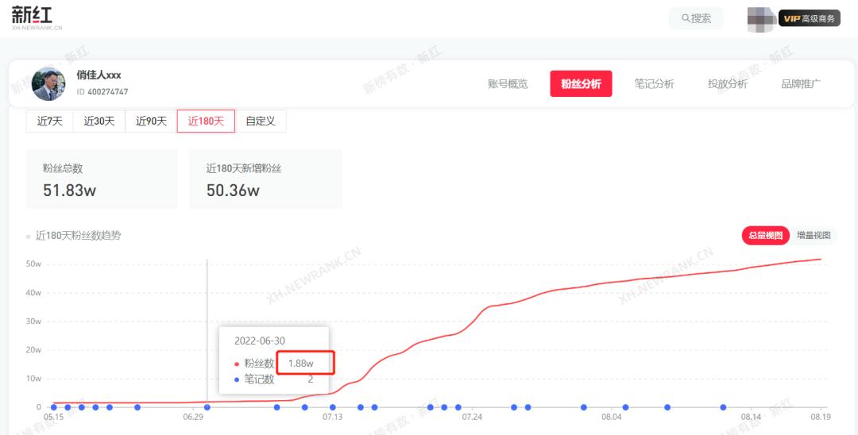
Task: Click the VIP 高级商务 badge
Action: point(809,18)
